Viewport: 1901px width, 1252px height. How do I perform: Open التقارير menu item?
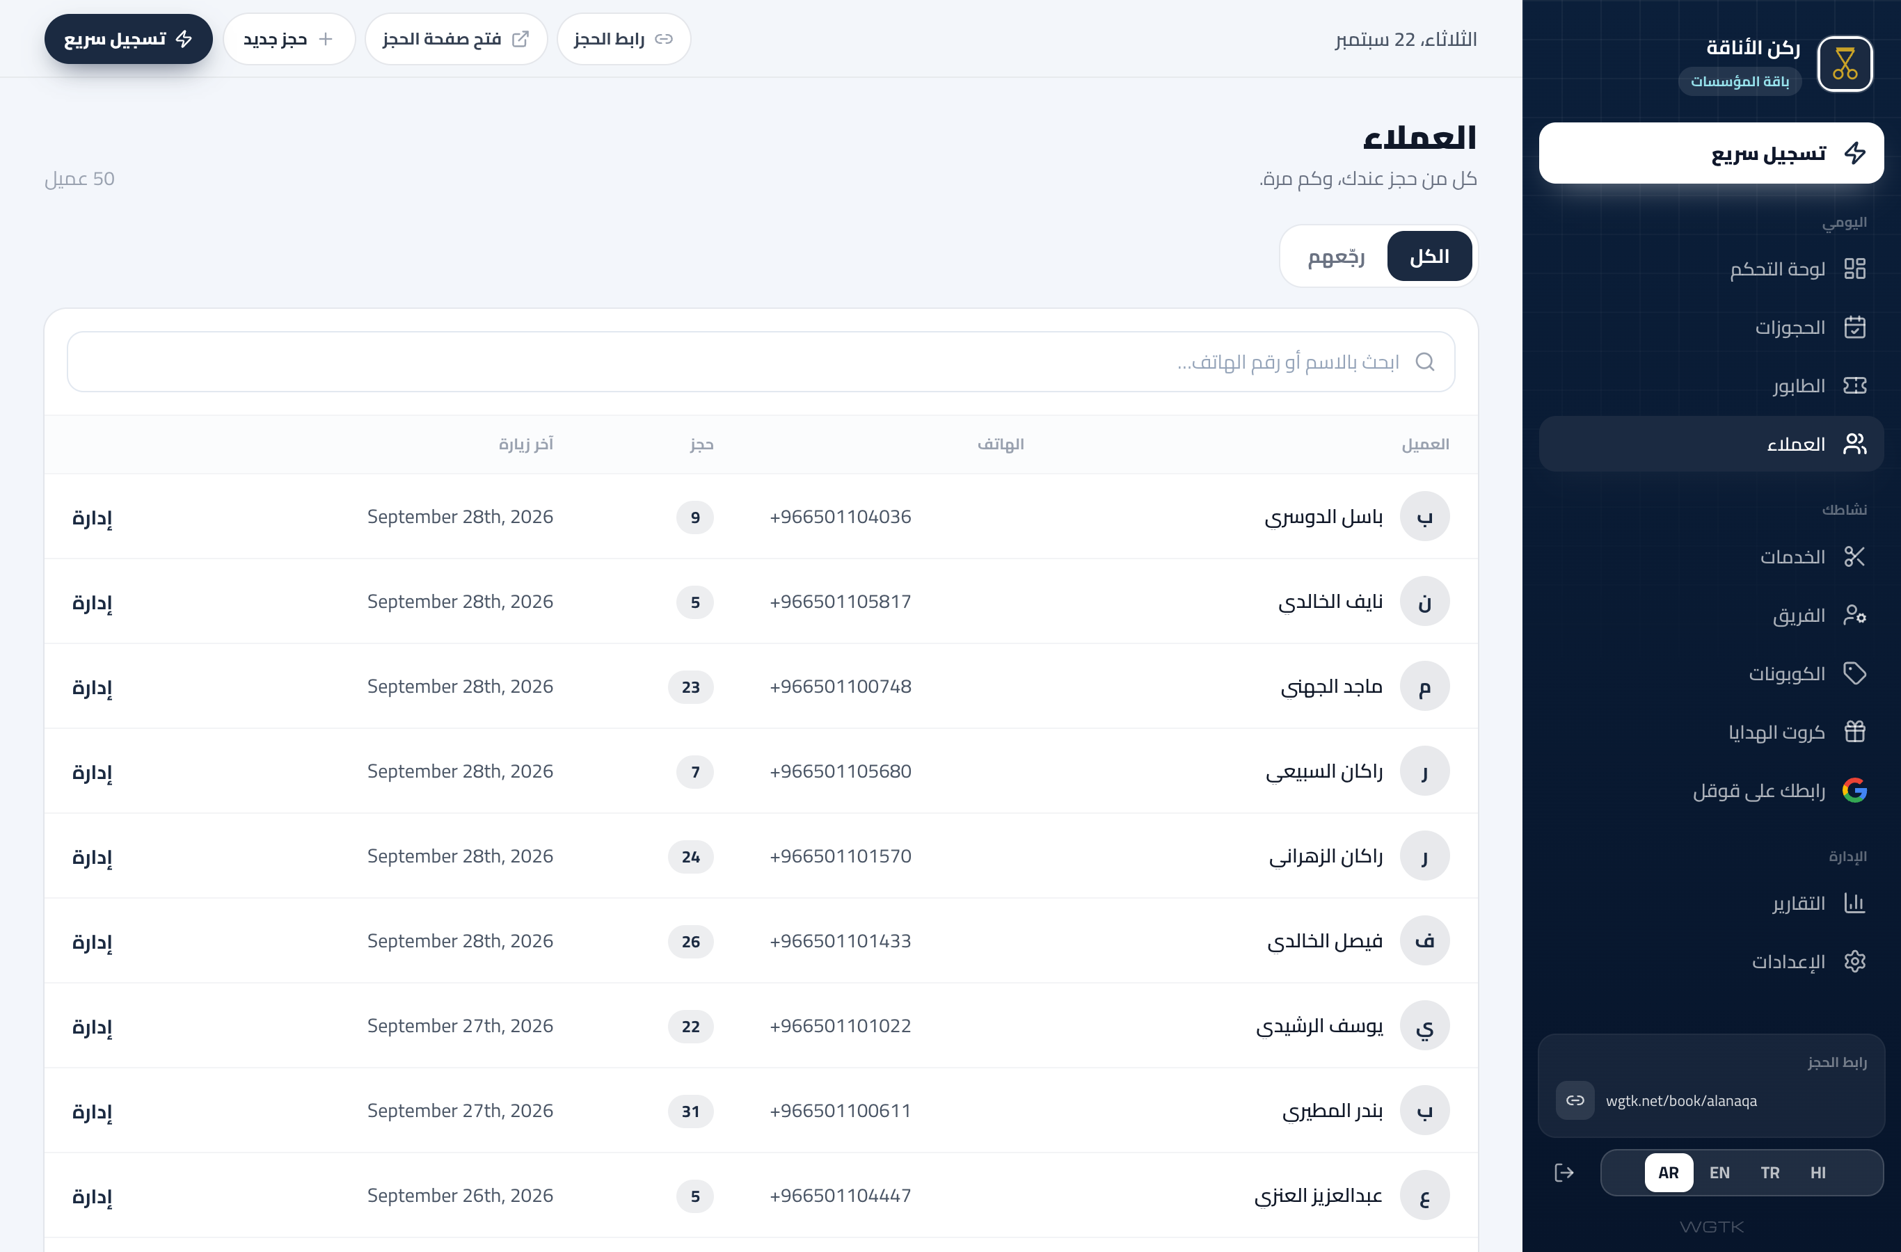pyautogui.click(x=1711, y=903)
